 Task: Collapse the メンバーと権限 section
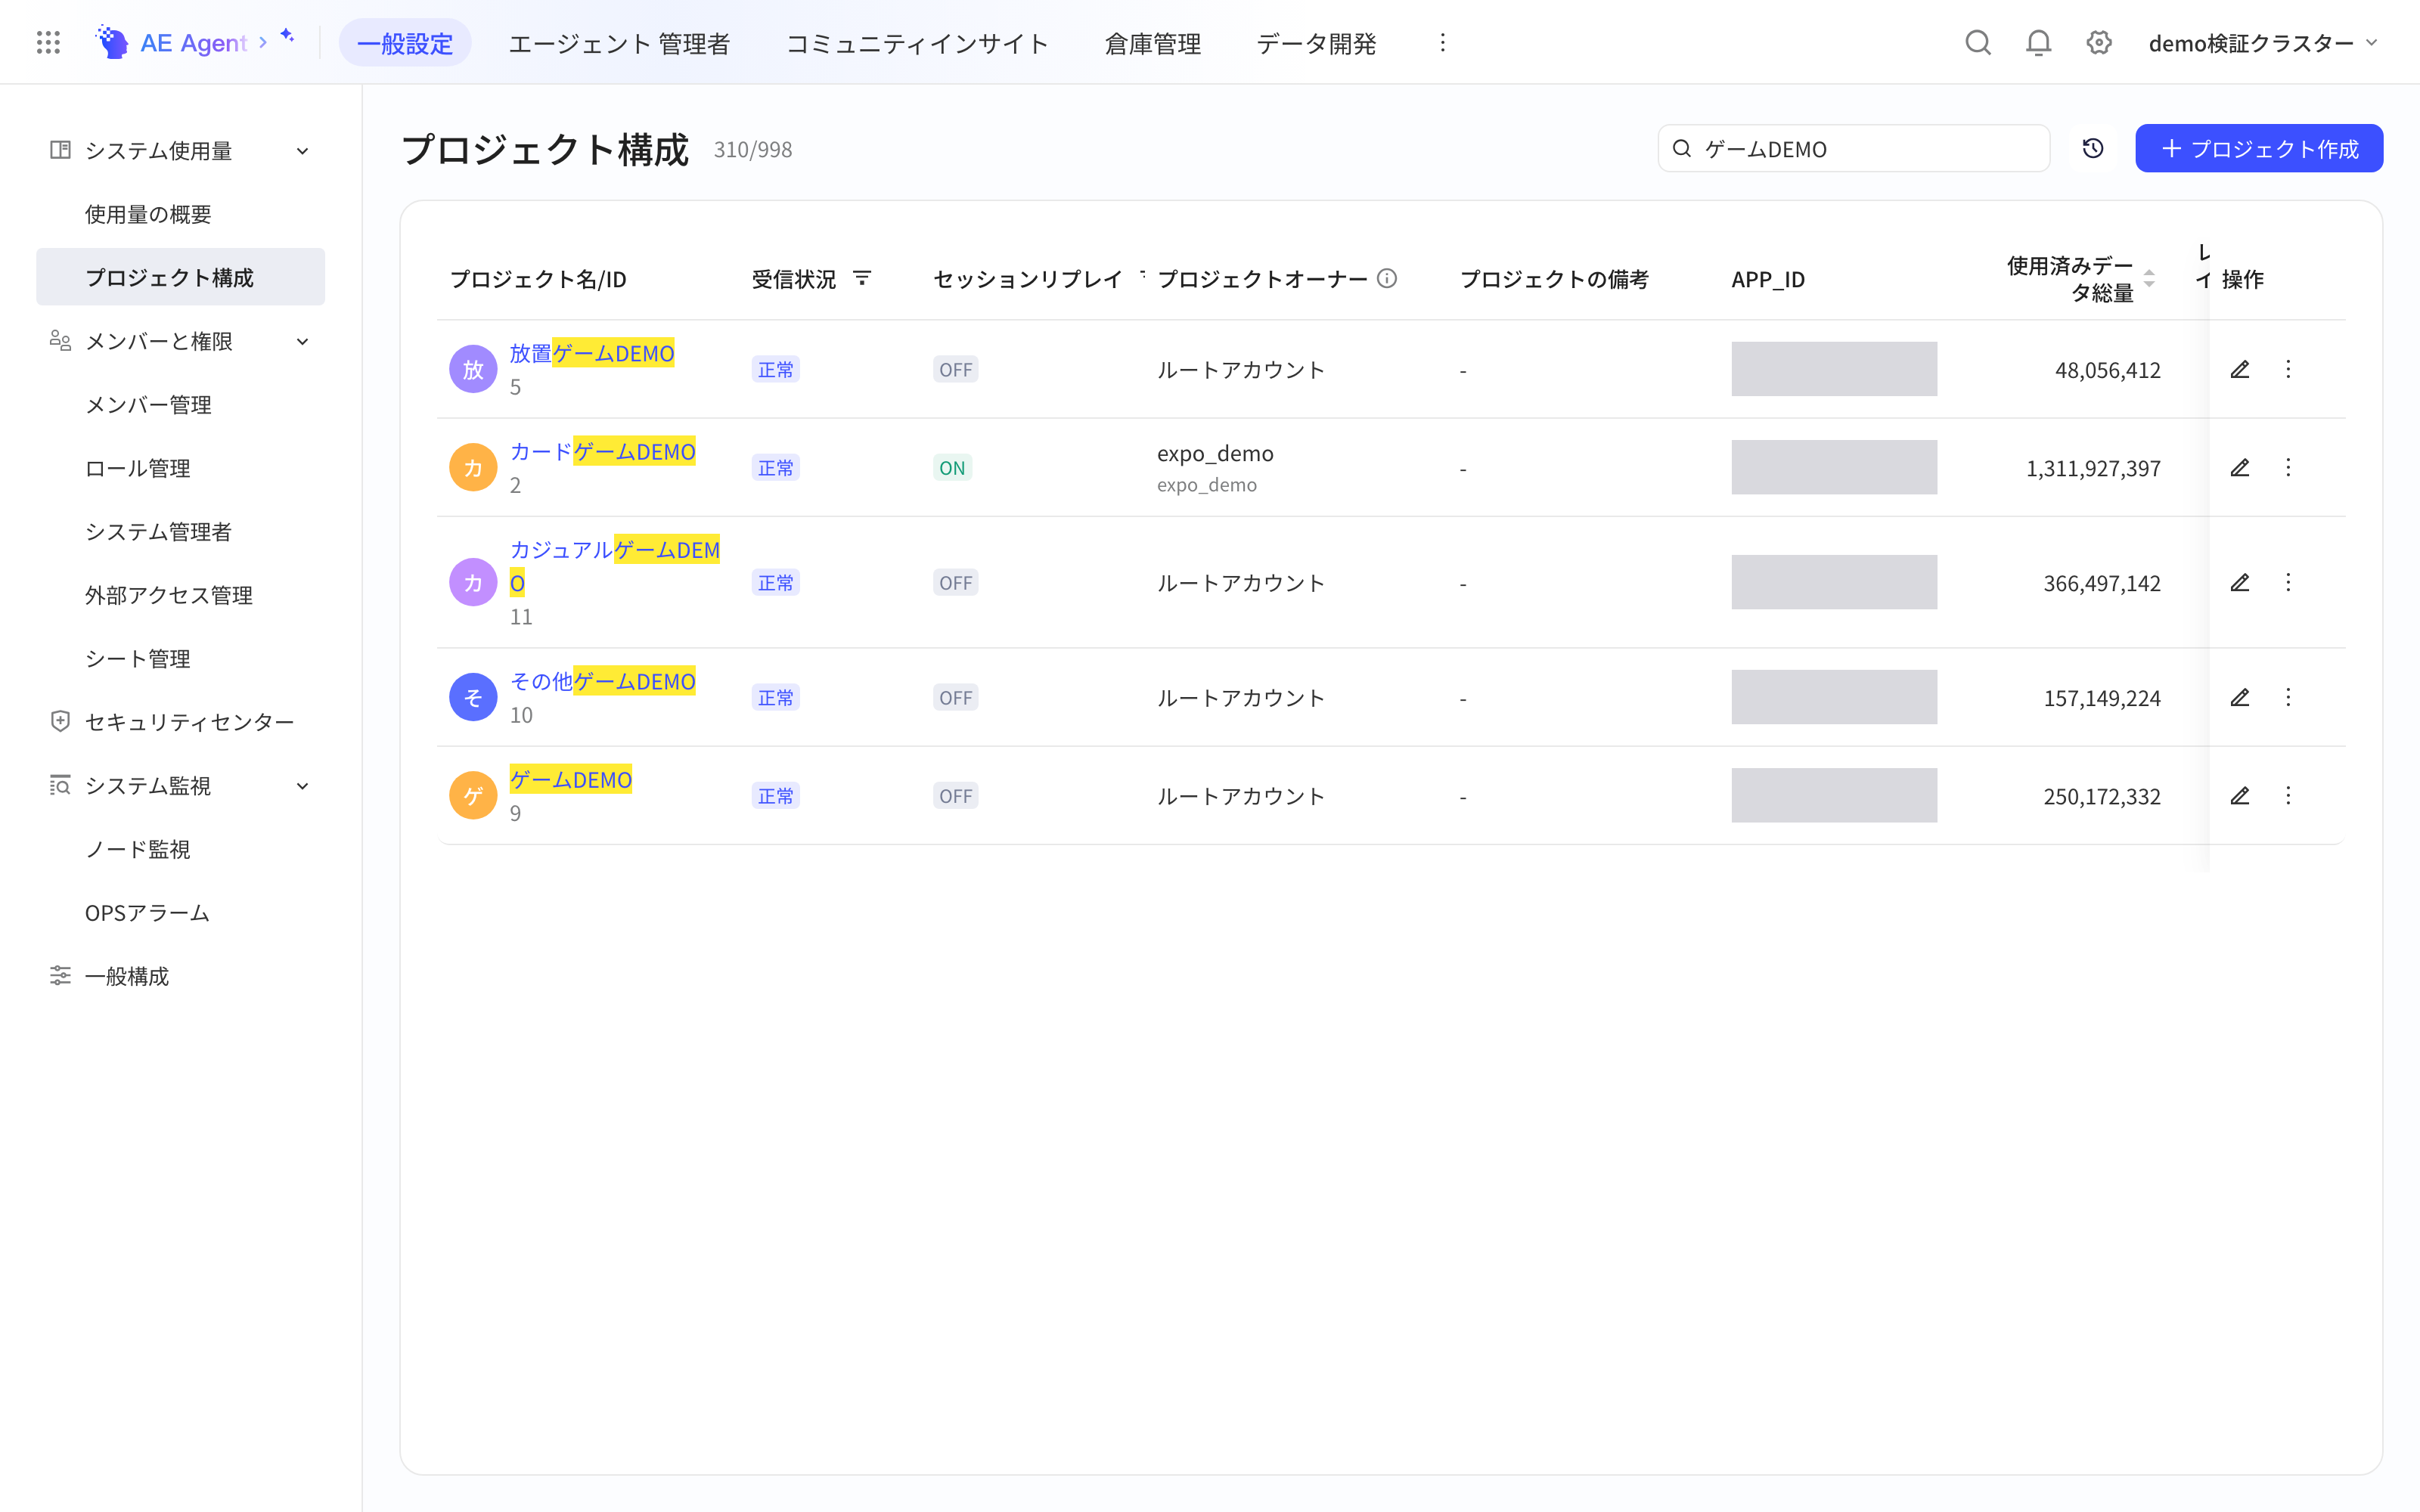[302, 341]
